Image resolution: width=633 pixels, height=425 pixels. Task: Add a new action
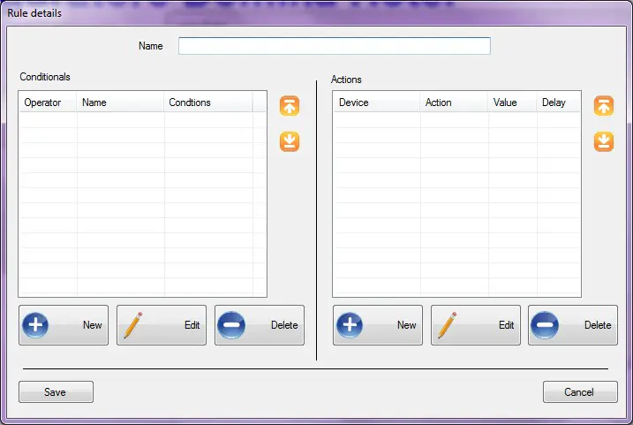tap(378, 325)
